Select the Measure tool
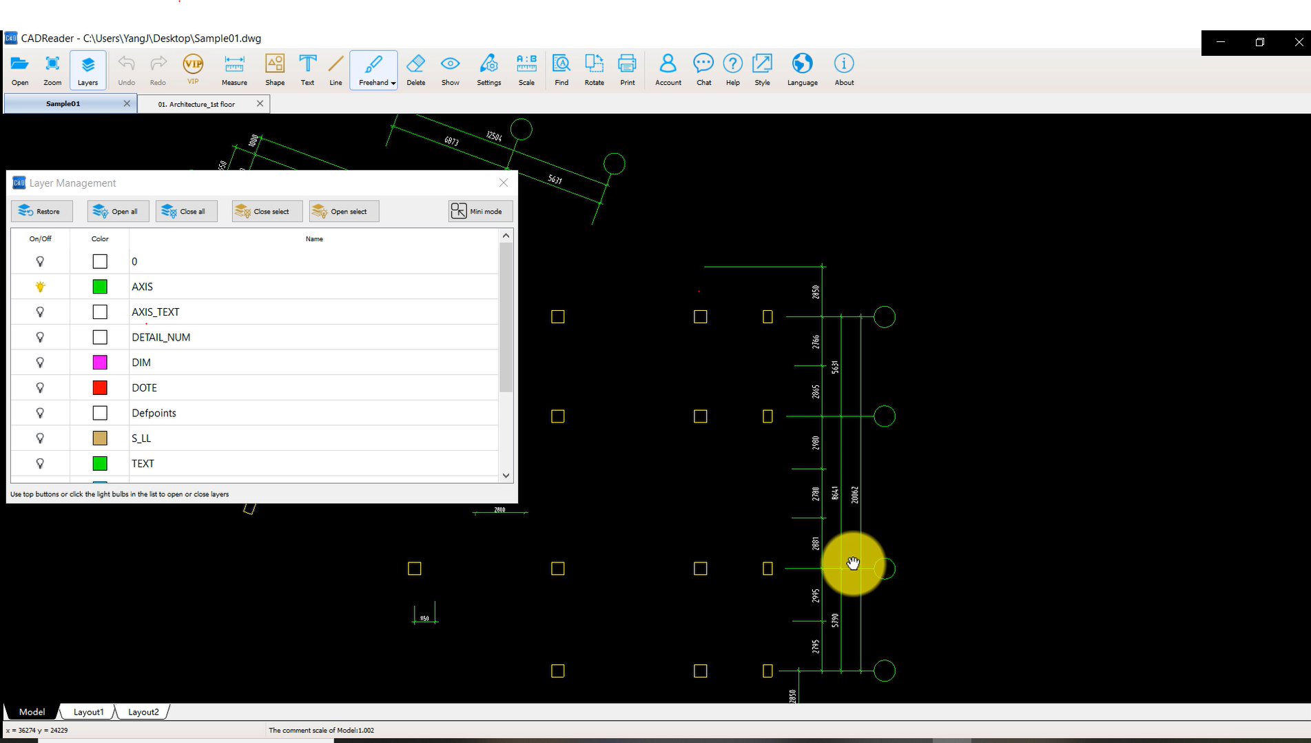 click(234, 70)
